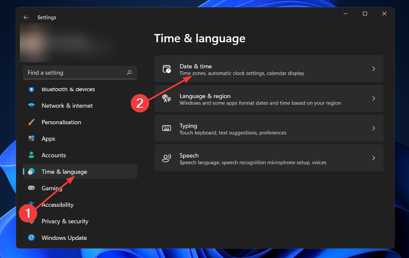Click the Speech voice icon

(x=167, y=158)
